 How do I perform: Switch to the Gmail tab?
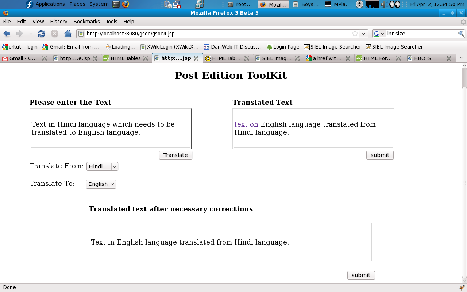[x=24, y=58]
